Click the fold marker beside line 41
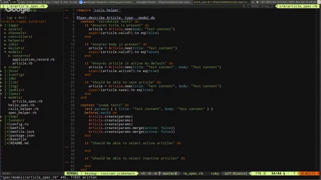 [x=67, y=162]
